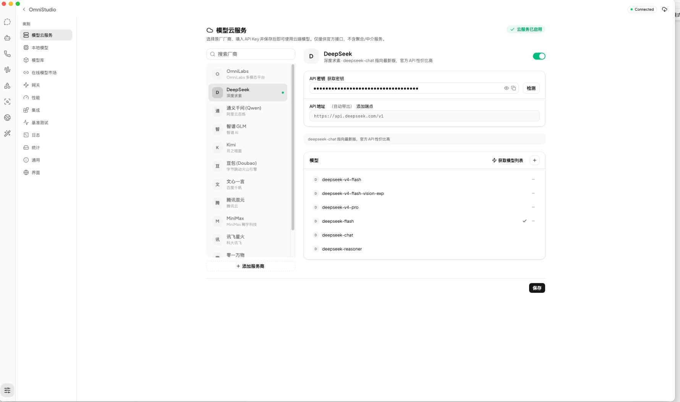
Task: Select the Kimi provider
Action: pos(248,148)
